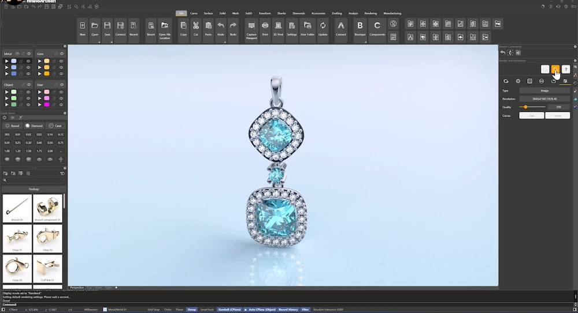Click the 3D Print toolbar icon
The image size is (578, 313).
pos(278,29)
